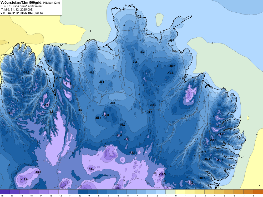Click the -8.8 temperature label

point(113,103)
